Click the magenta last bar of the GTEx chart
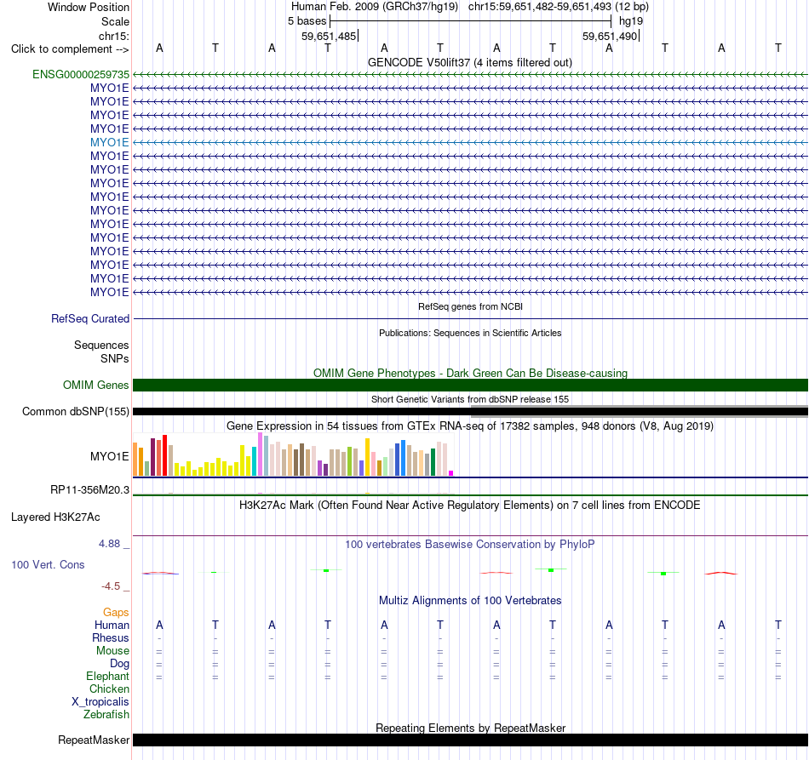 (x=451, y=473)
